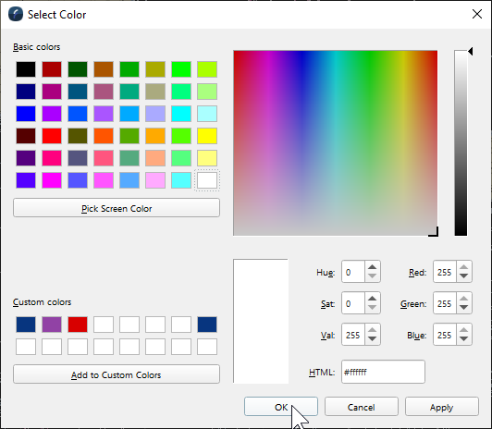The height and width of the screenshot is (429, 492).
Task: Select the pure red basic color swatch
Action: click(x=52, y=136)
